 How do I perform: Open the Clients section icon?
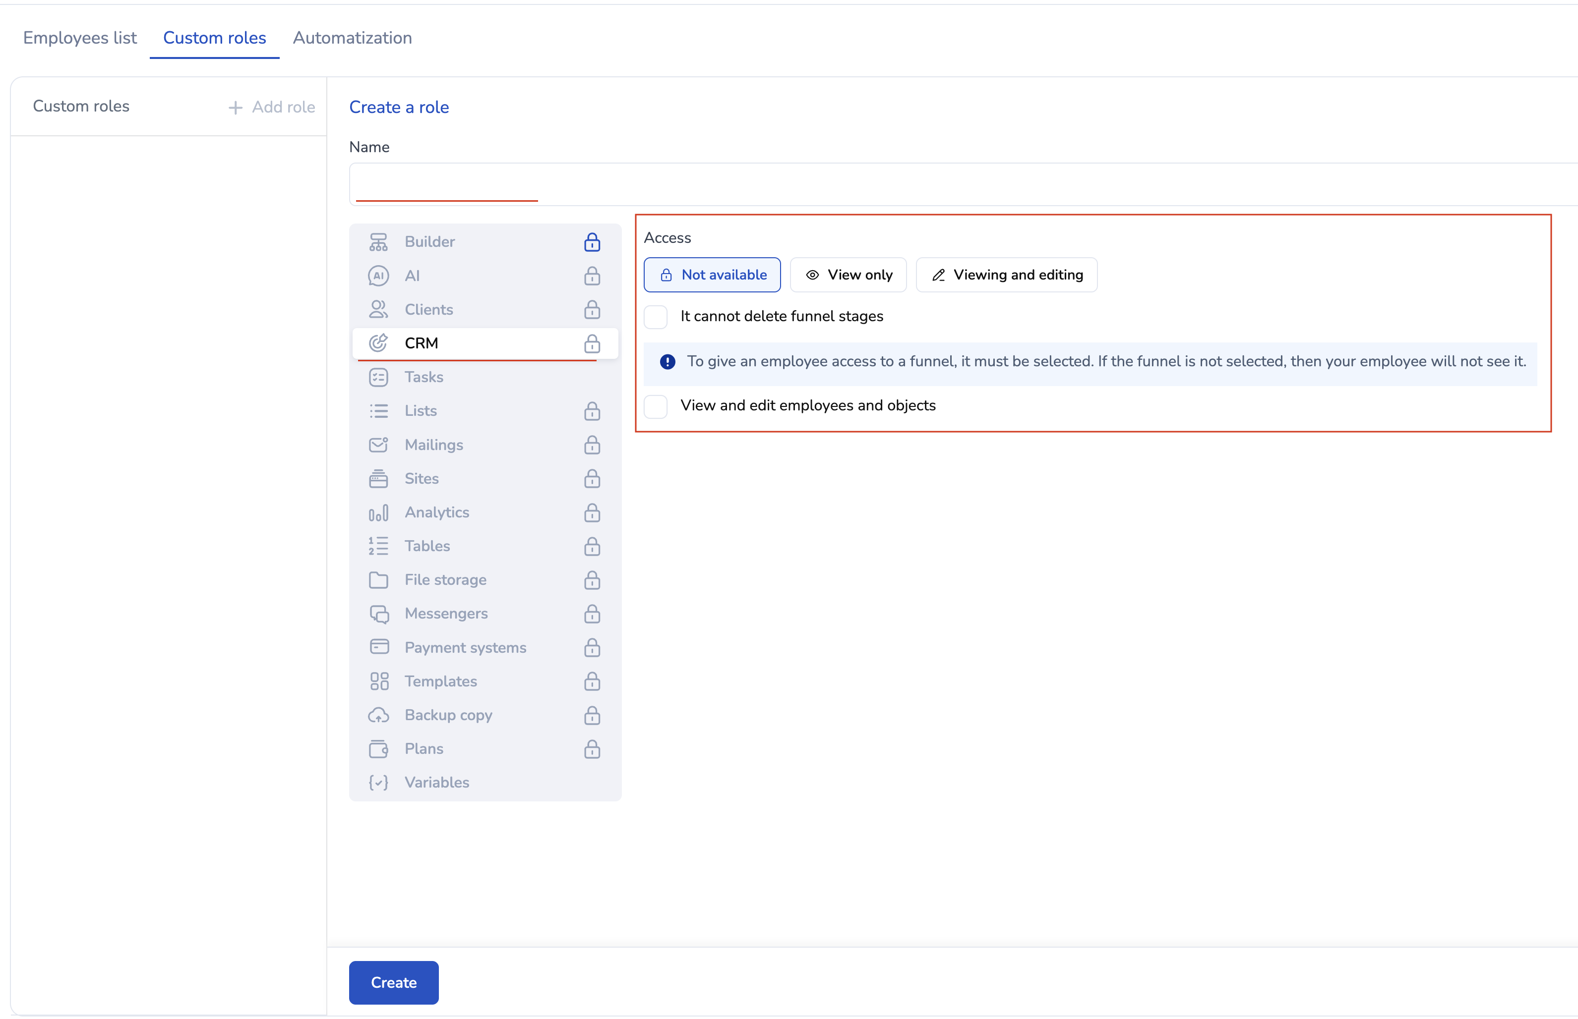pyautogui.click(x=378, y=310)
